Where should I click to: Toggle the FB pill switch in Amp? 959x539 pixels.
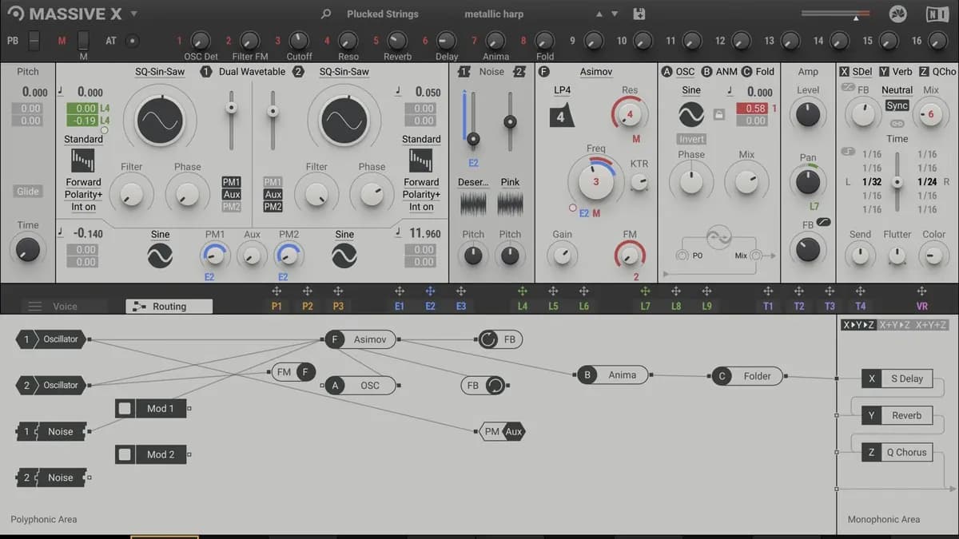(x=824, y=222)
